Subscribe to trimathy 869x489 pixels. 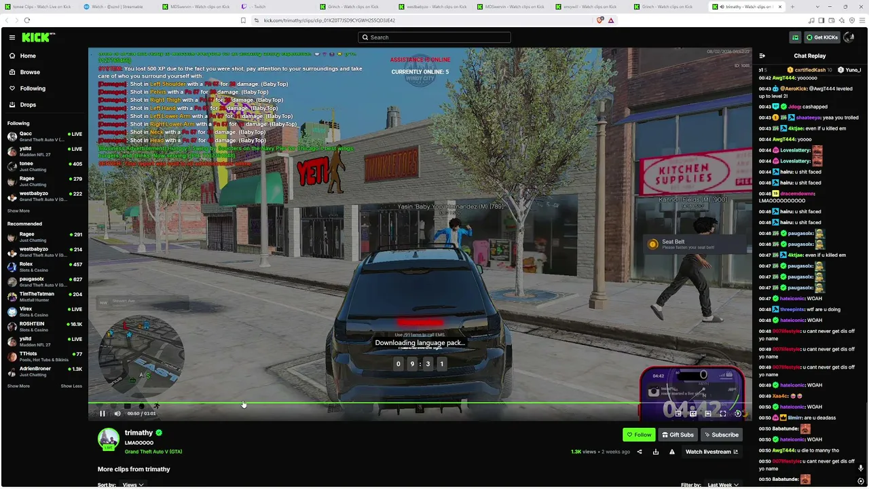click(x=722, y=435)
